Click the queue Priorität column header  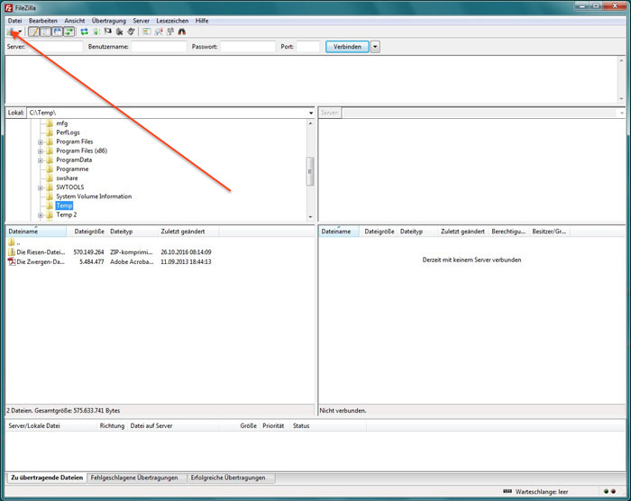click(x=275, y=425)
